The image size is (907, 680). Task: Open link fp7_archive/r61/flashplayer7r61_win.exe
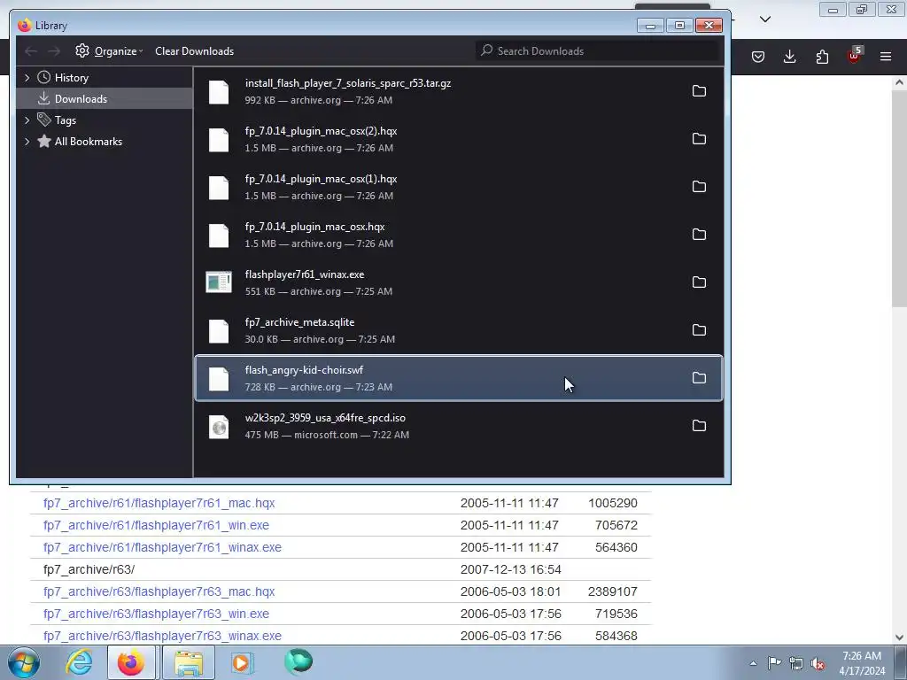pyautogui.click(x=156, y=525)
